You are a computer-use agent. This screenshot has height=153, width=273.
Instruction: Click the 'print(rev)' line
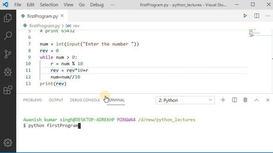pyautogui.click(x=53, y=84)
